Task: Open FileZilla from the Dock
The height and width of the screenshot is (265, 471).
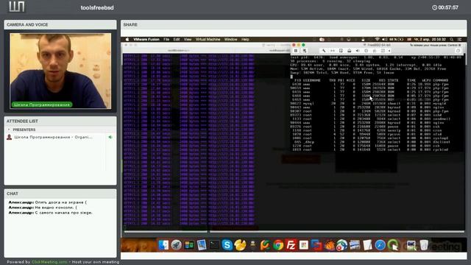Action: click(x=291, y=245)
